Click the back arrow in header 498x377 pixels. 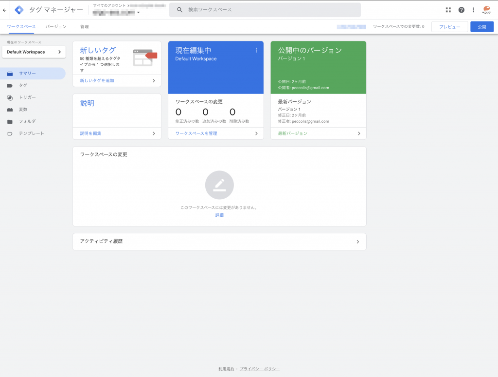(x=4, y=10)
